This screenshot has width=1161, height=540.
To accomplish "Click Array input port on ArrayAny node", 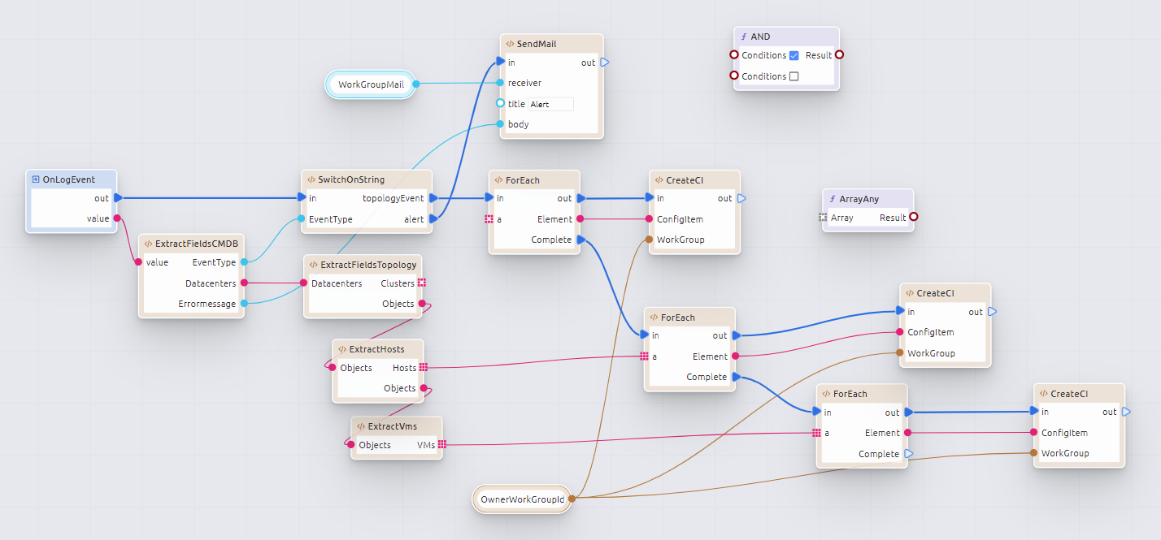I will coord(823,218).
